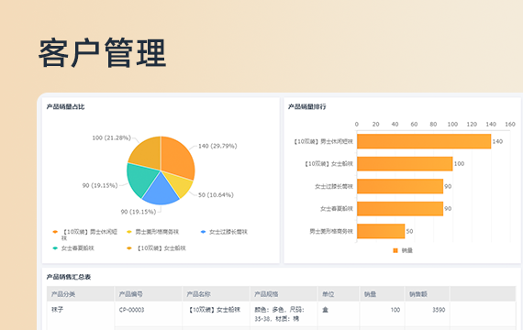Image resolution: width=523 pixels, height=330 pixels.
Task: Click the 160 tick on the bar chart axis
Action: pyautogui.click(x=510, y=124)
